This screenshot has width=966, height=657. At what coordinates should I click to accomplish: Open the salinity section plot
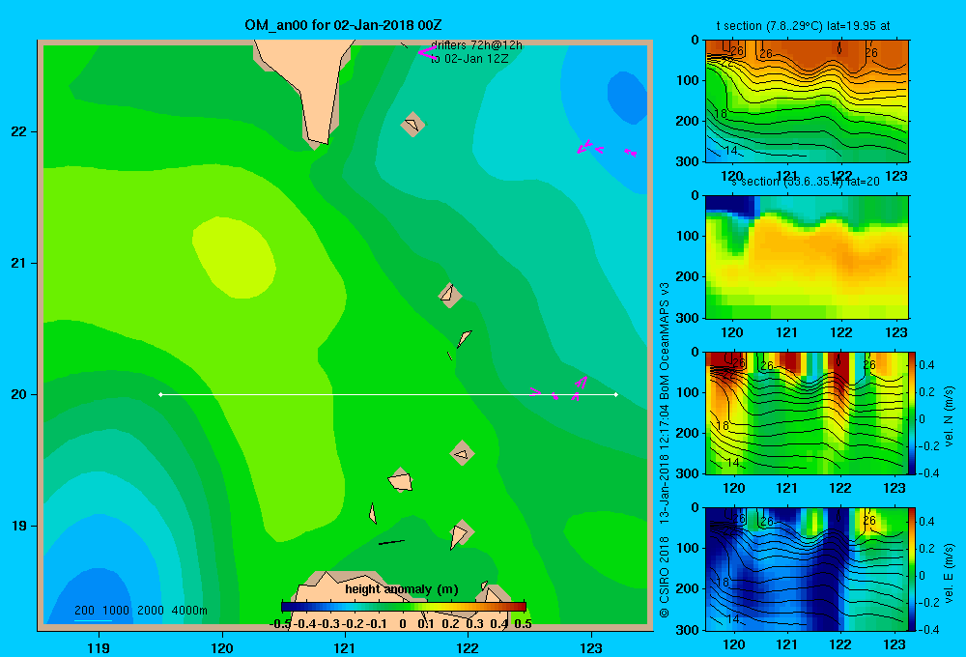pyautogui.click(x=807, y=257)
